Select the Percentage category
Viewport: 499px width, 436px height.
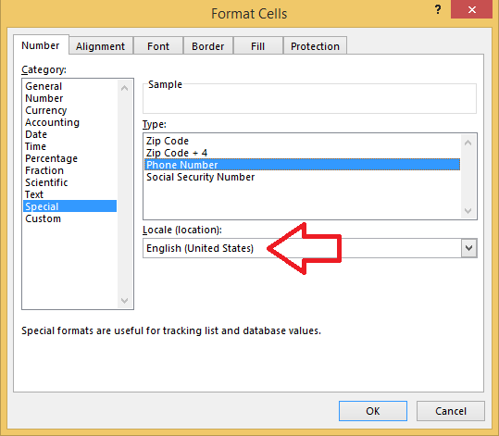pyautogui.click(x=70, y=158)
